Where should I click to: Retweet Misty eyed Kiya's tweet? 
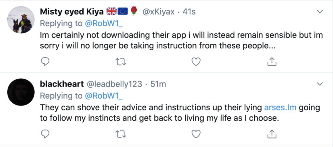(121, 62)
